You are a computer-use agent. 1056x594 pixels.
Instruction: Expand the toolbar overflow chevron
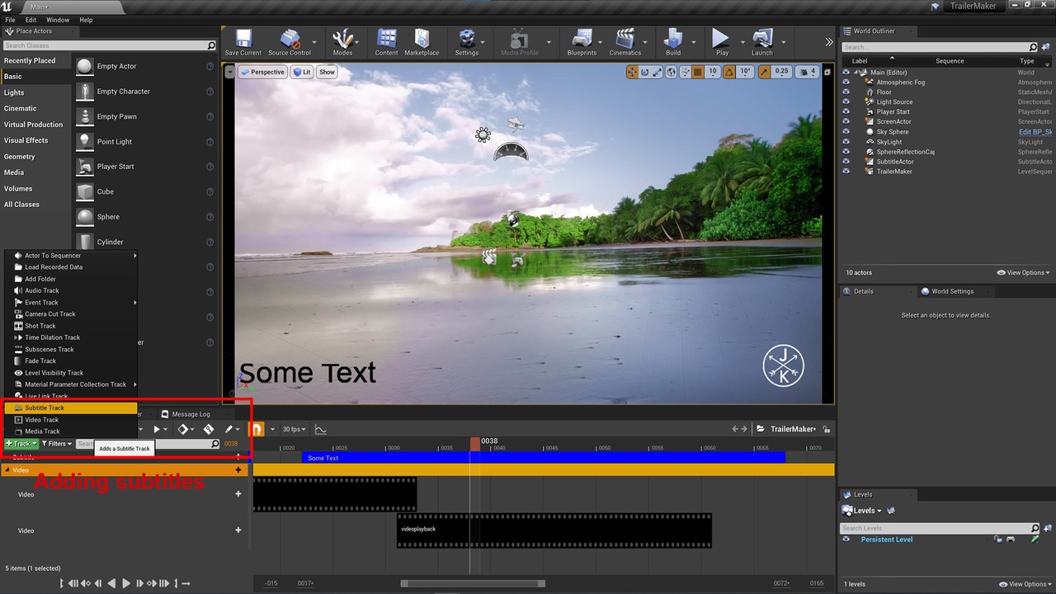tap(828, 41)
